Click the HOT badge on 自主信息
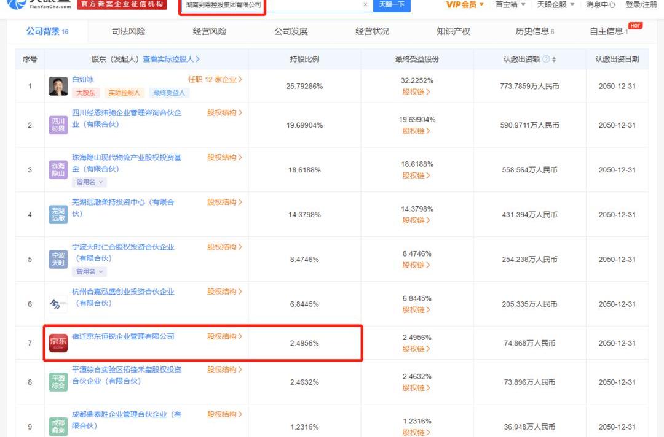 [635, 26]
